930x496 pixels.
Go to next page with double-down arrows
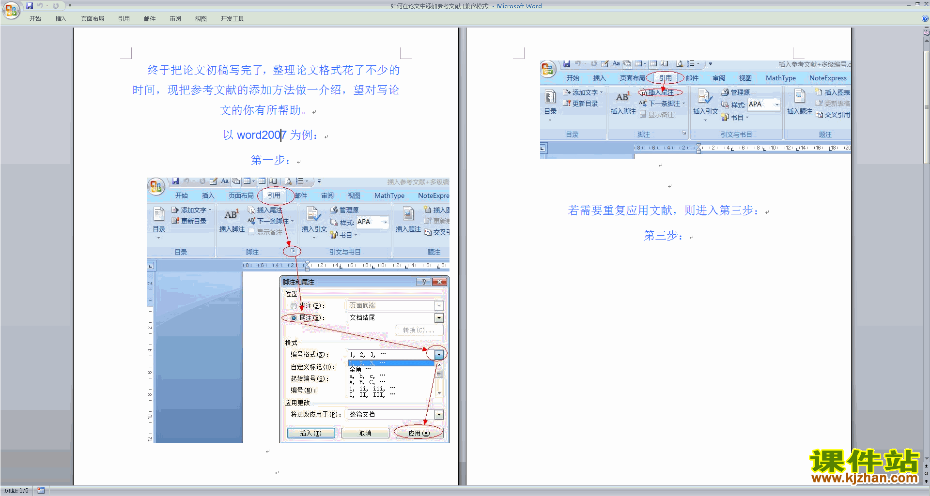(x=927, y=481)
